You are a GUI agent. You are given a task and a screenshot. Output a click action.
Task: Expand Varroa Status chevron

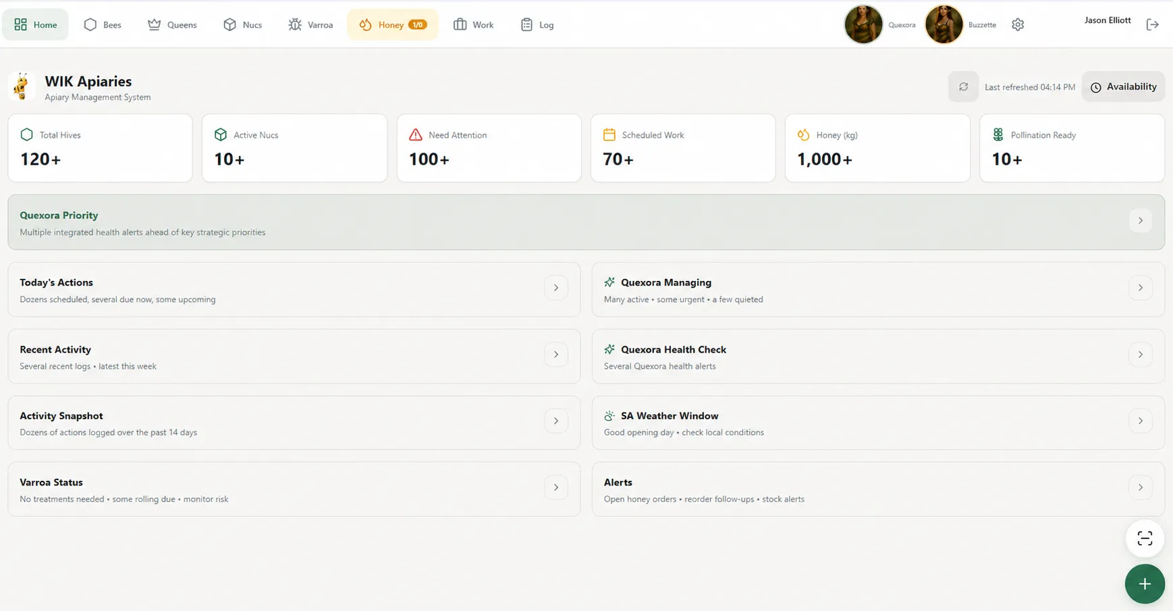(556, 487)
